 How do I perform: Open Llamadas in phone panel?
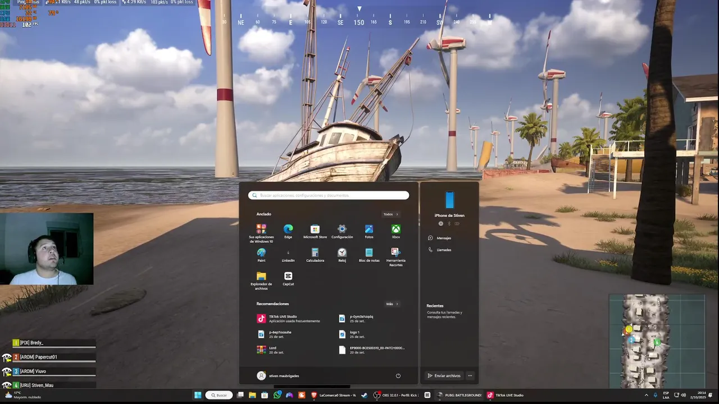click(x=440, y=250)
